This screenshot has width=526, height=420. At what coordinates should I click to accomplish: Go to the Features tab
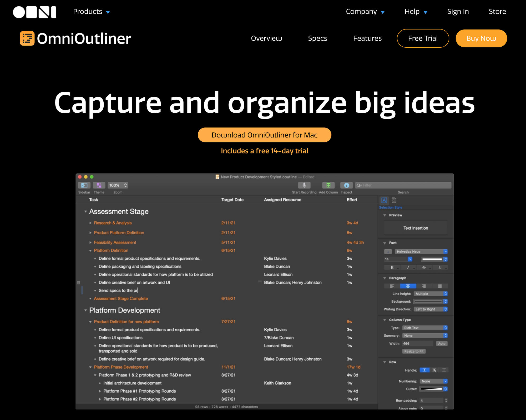[367, 38]
